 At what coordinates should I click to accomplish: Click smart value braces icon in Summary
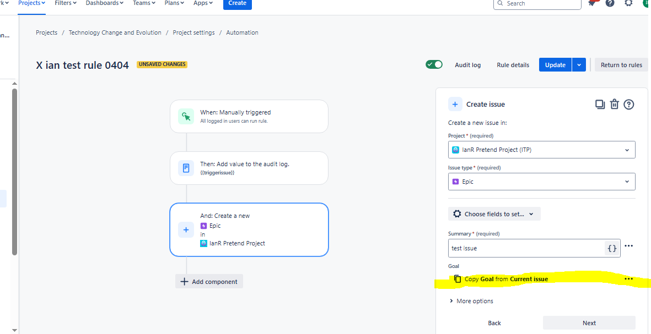(612, 248)
